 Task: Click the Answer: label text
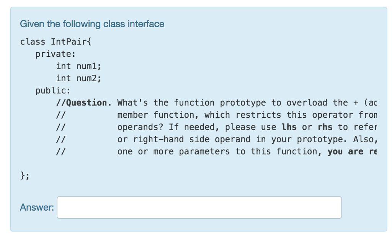pos(36,207)
